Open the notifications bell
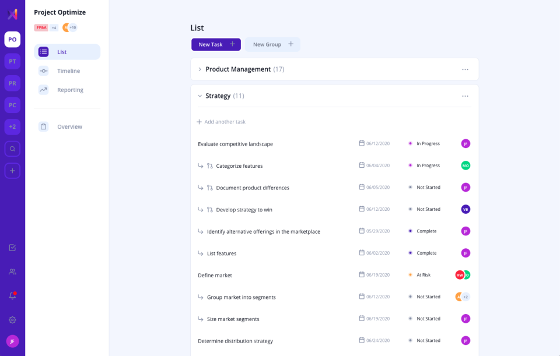Viewport: 560px width, 356px height. 12,296
